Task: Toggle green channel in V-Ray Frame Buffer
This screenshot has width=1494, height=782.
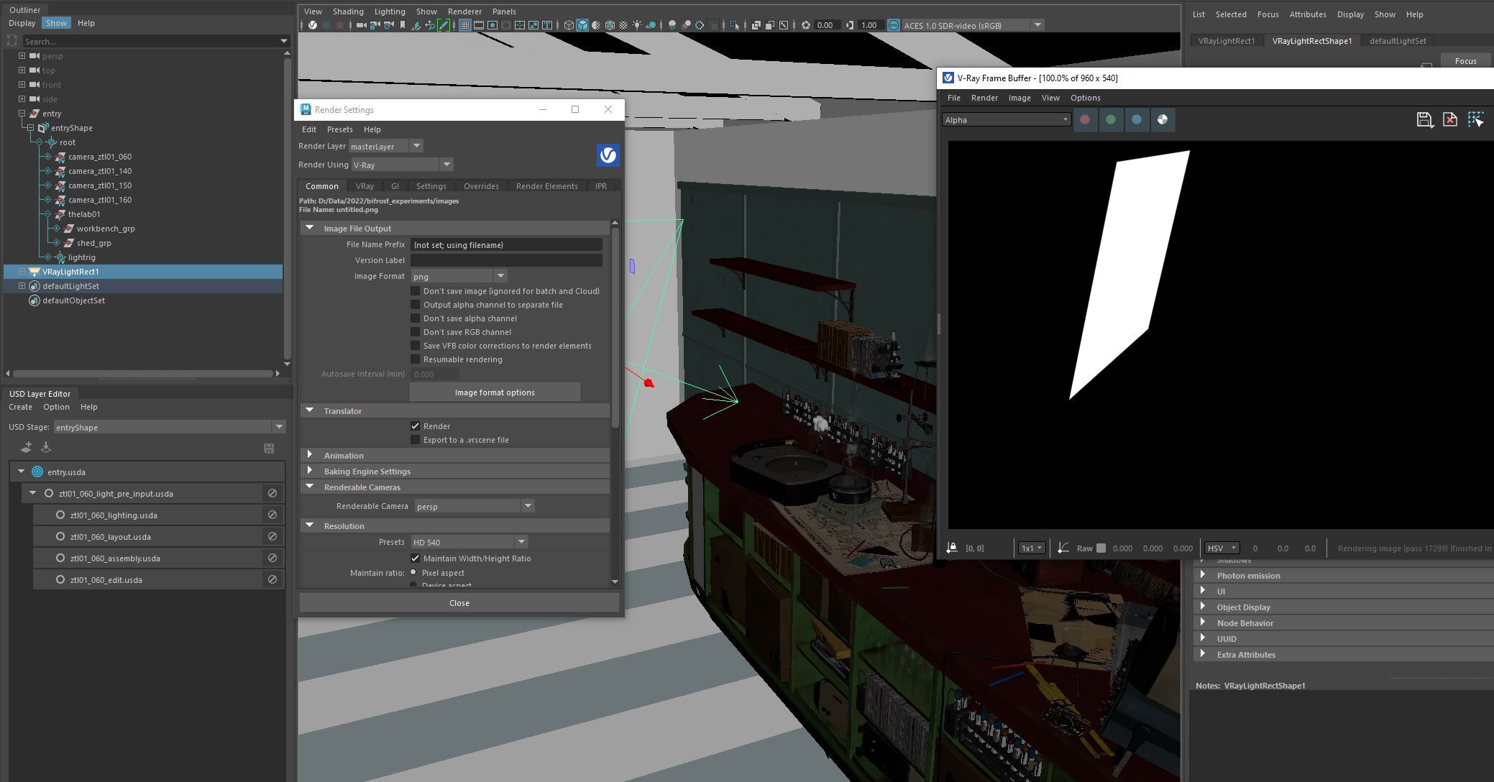Action: click(x=1111, y=119)
